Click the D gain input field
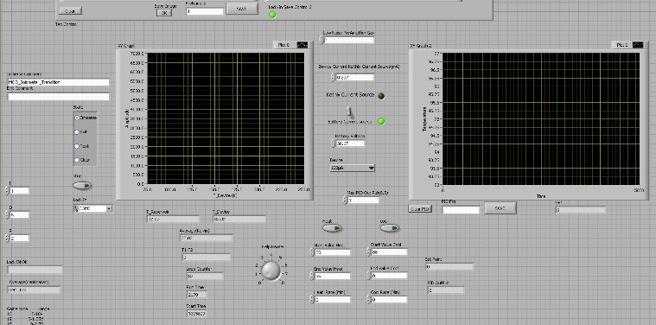Viewport: 656px width, 325px height. [x=19, y=214]
